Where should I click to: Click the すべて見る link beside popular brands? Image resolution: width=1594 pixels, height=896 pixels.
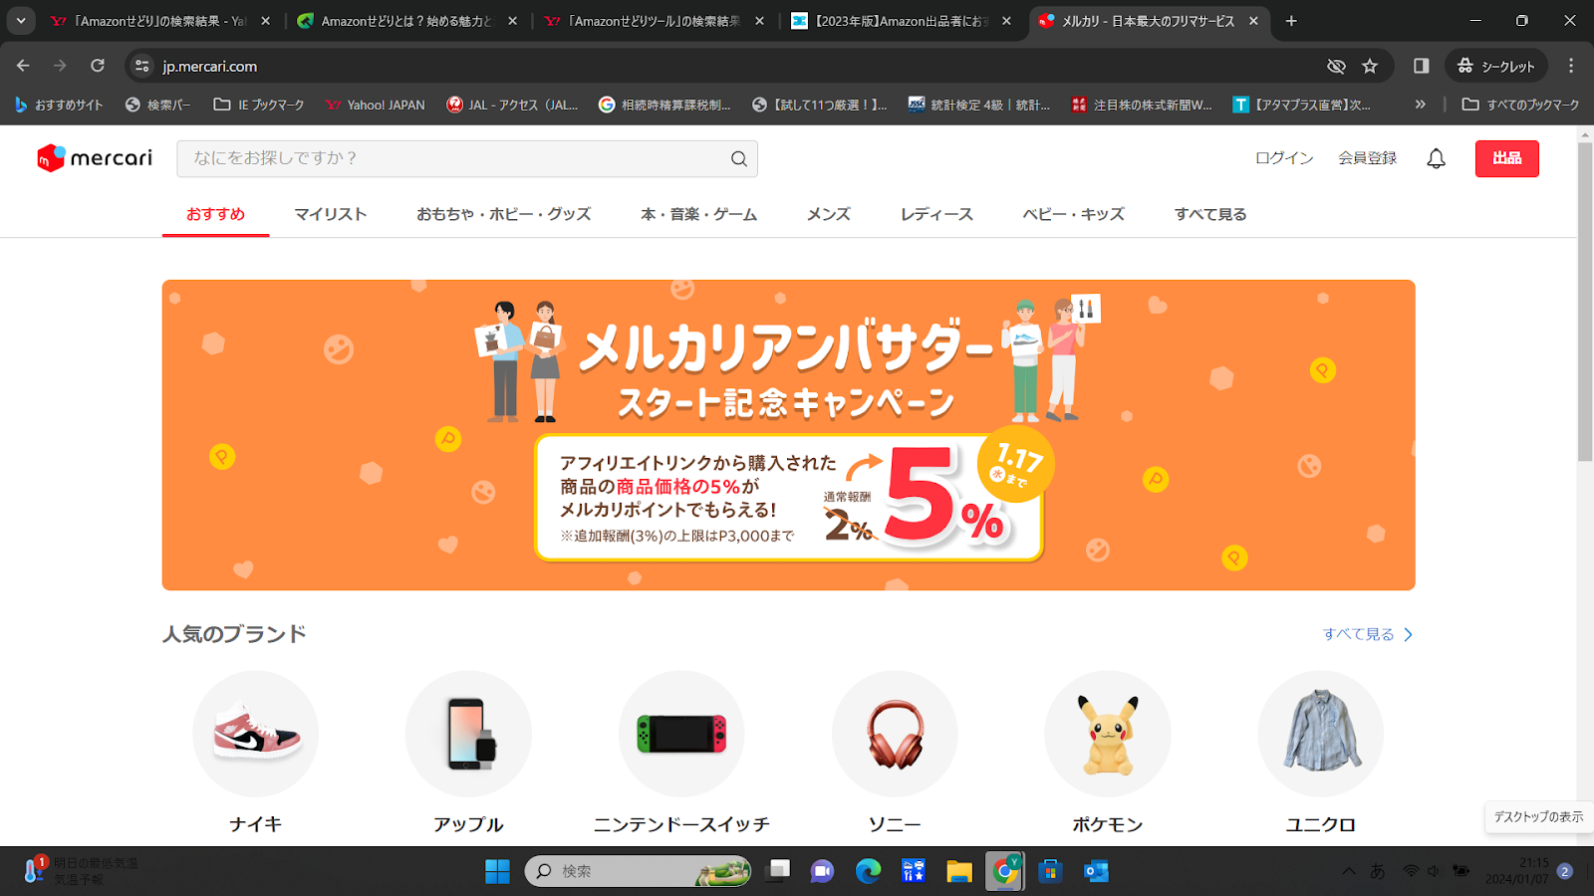pos(1358,634)
